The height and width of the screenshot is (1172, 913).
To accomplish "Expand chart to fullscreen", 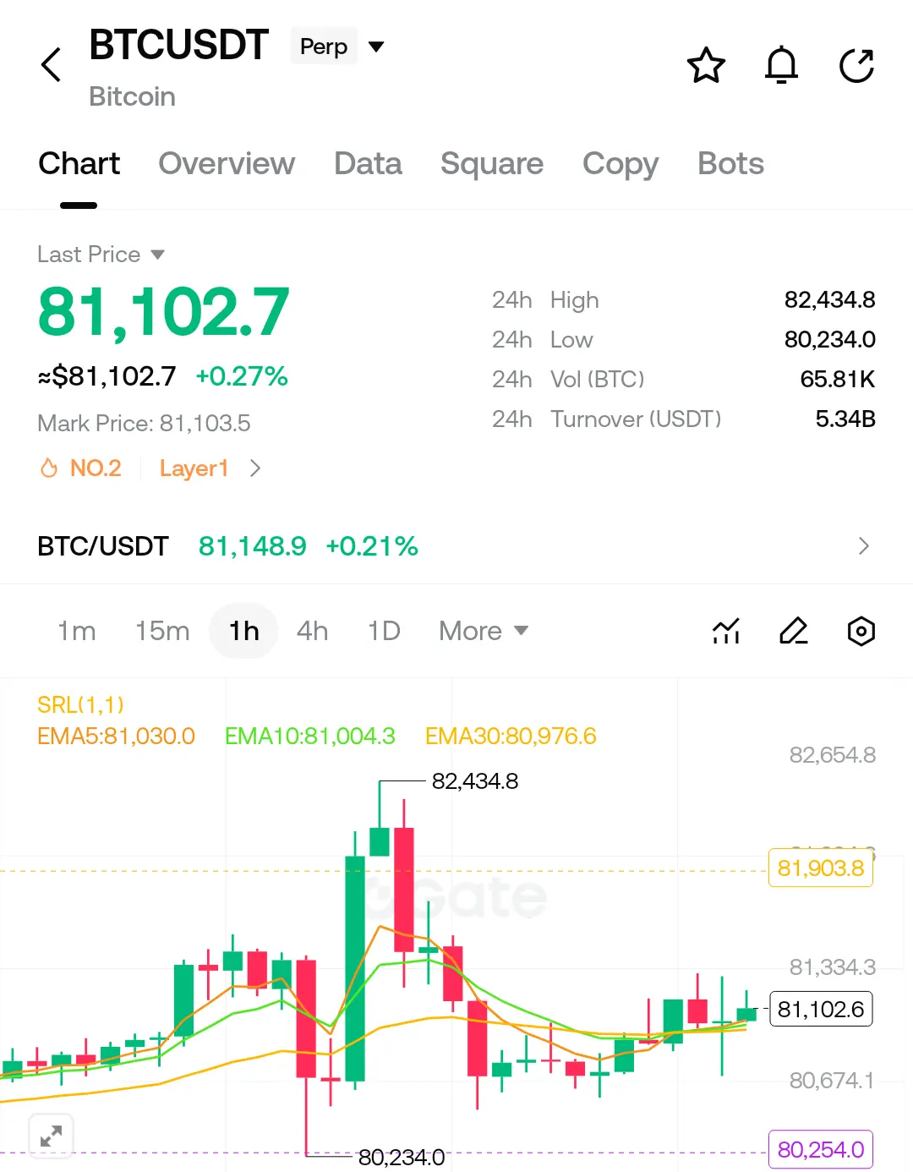I will click(51, 1136).
